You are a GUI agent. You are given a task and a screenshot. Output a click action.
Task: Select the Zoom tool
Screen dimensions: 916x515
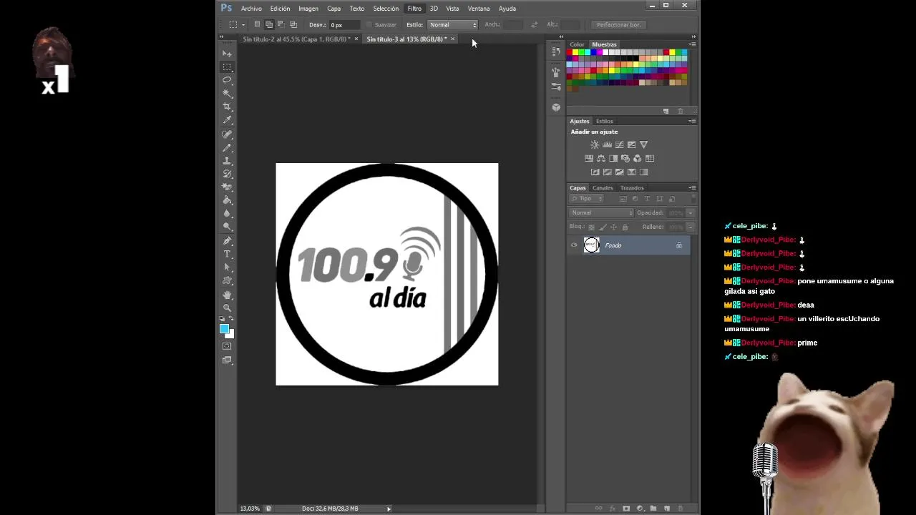(227, 308)
